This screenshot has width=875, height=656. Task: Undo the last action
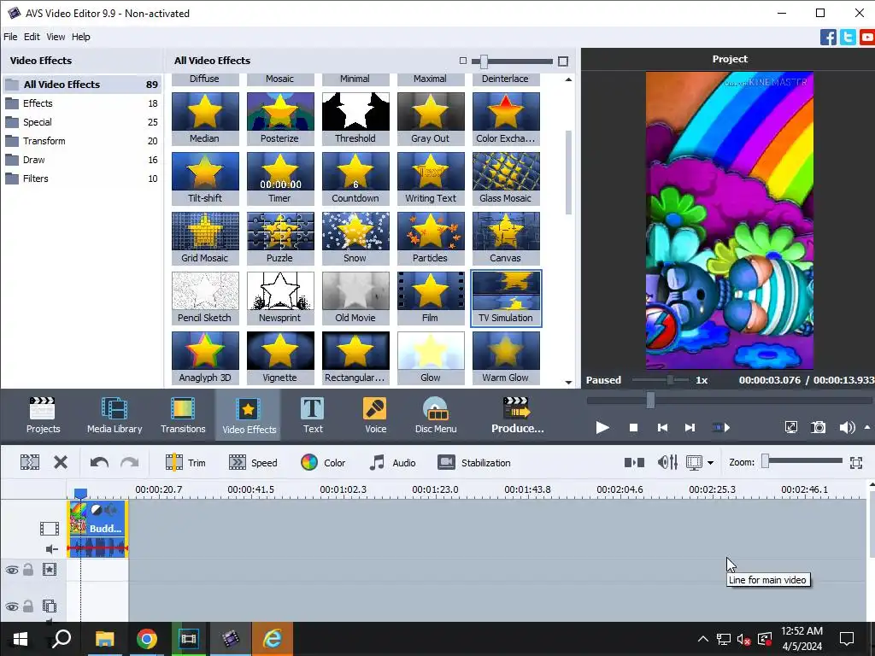[x=99, y=462]
